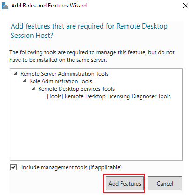Collapse the Role Administration Tools triangle
Screen dimensions: 189x195
coord(25,81)
